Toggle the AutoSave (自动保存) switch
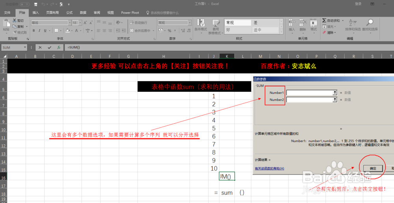Image resolution: width=394 pixels, height=203 pixels. pyautogui.click(x=24, y=4)
